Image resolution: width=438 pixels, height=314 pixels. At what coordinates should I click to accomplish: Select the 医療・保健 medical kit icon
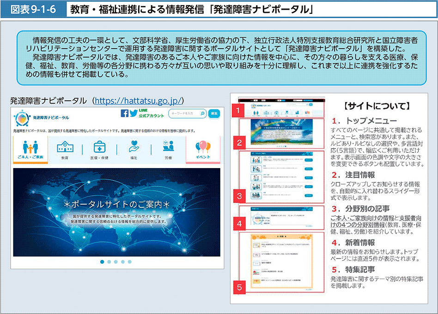coord(99,147)
